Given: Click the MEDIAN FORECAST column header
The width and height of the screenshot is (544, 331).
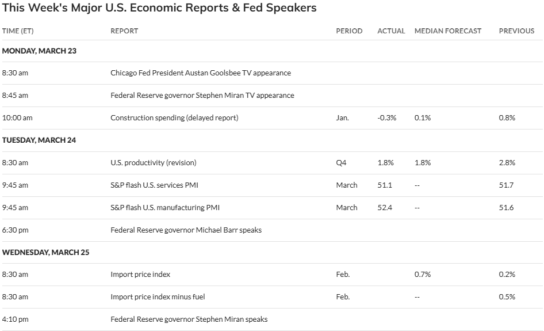Looking at the screenshot, I should click(448, 31).
